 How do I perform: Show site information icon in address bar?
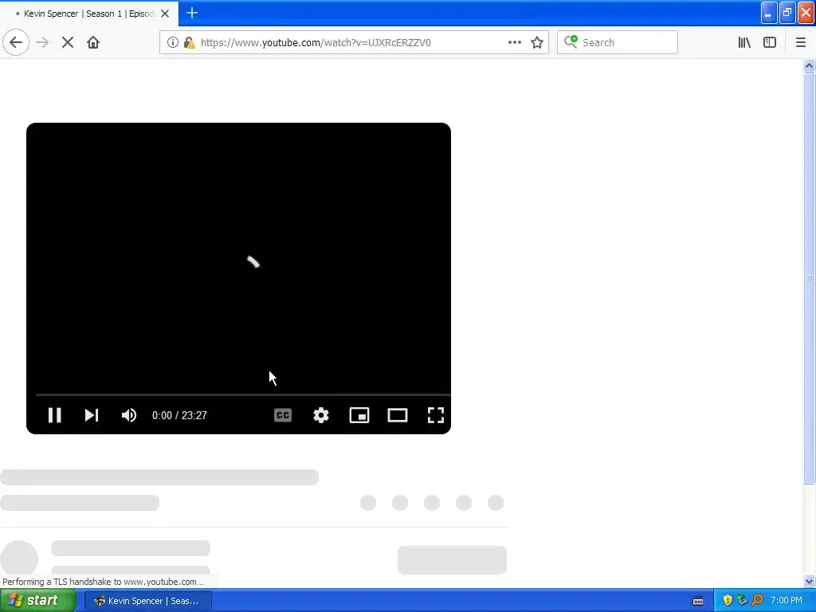(173, 43)
